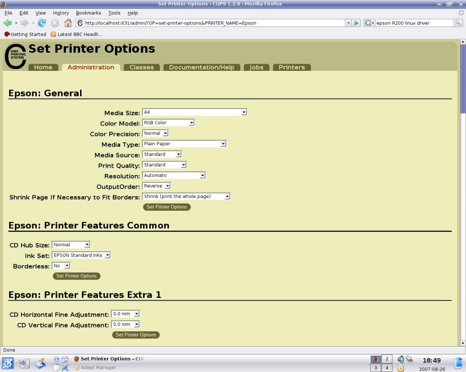Image resolution: width=466 pixels, height=372 pixels.
Task: Open the Shrink Page to Fit Borders dropdown
Action: pyautogui.click(x=186, y=196)
